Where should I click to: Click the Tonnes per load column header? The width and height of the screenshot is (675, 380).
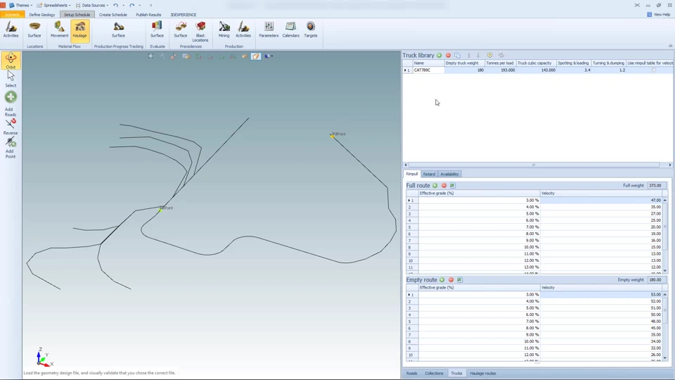pos(500,63)
